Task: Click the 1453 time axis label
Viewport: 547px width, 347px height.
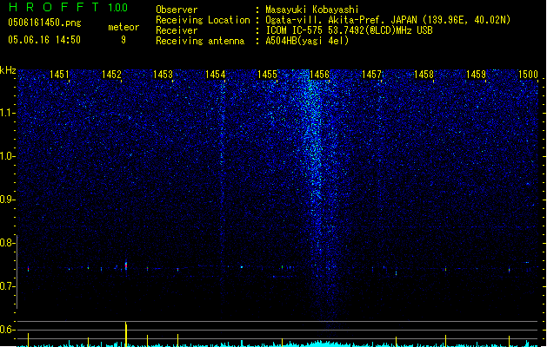Action: coord(163,75)
